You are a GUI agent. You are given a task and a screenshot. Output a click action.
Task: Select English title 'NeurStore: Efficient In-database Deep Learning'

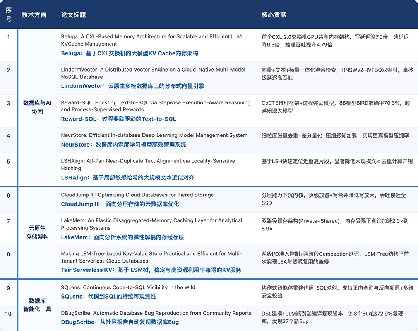[154, 135]
